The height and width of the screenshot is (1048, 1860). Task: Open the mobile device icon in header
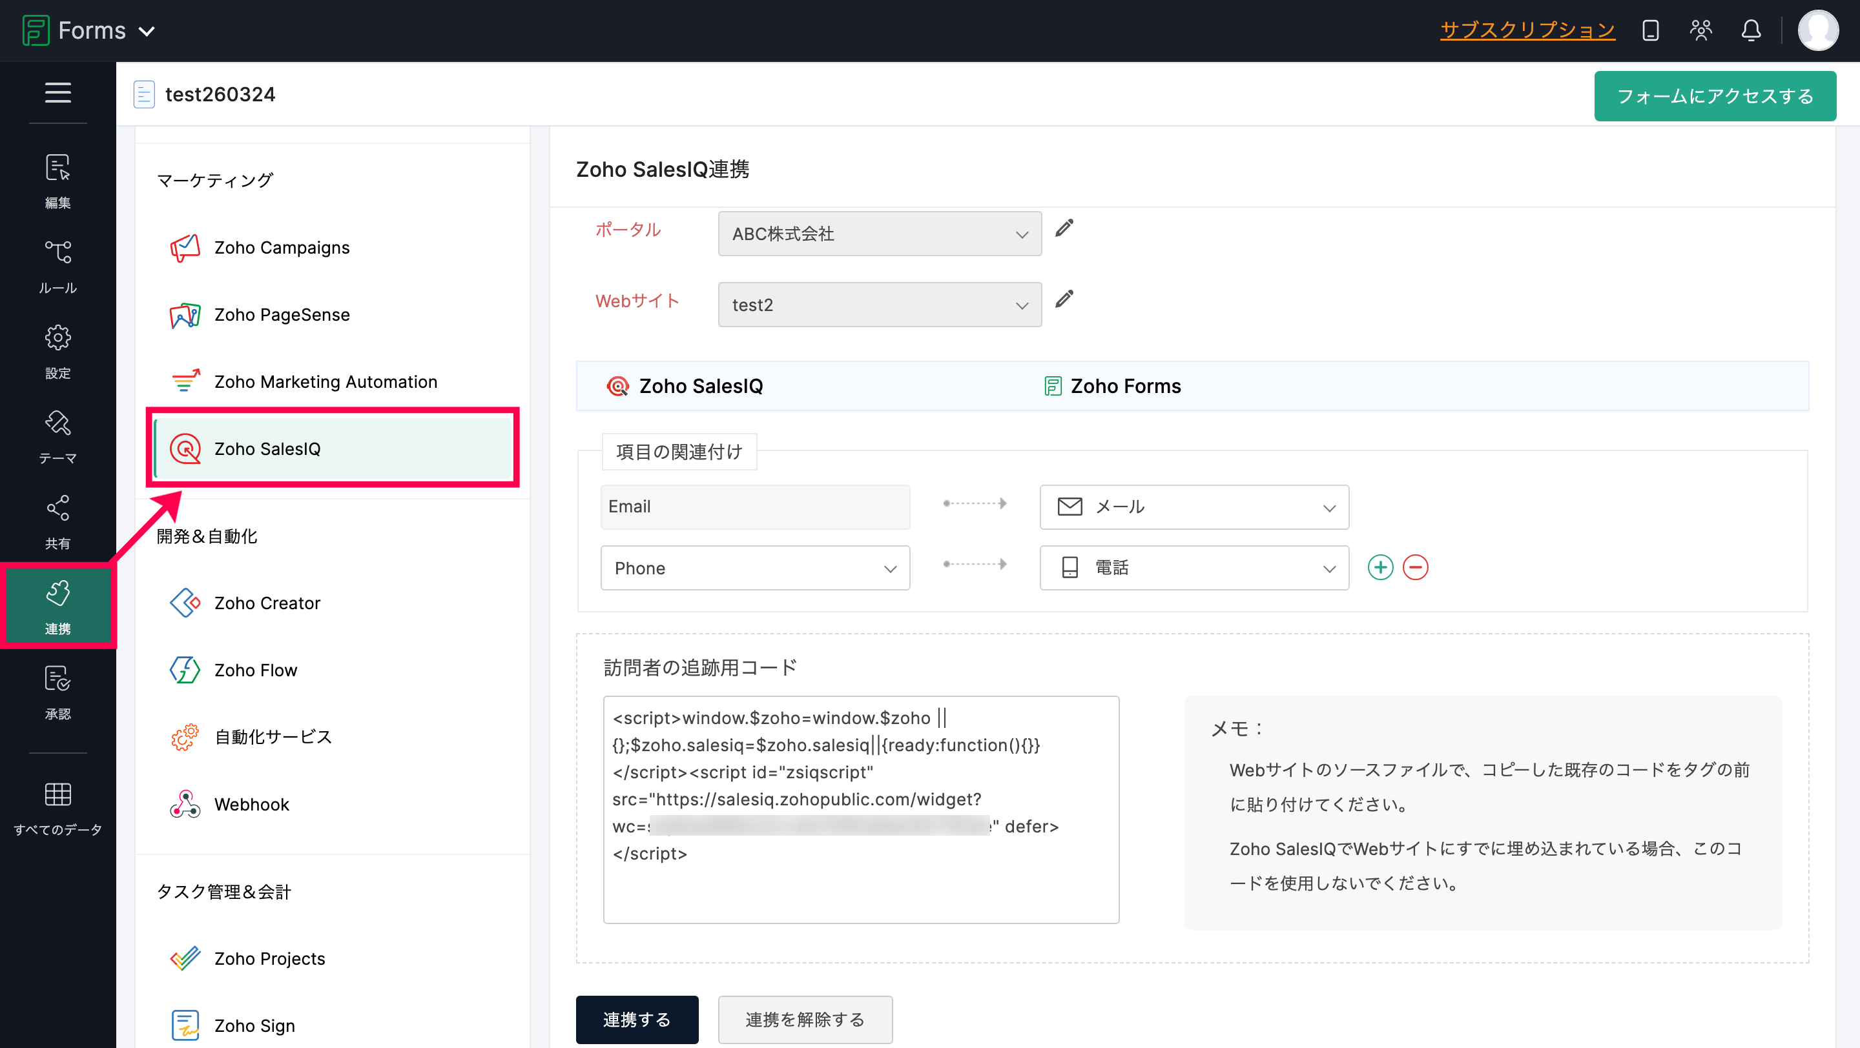pos(1650,30)
